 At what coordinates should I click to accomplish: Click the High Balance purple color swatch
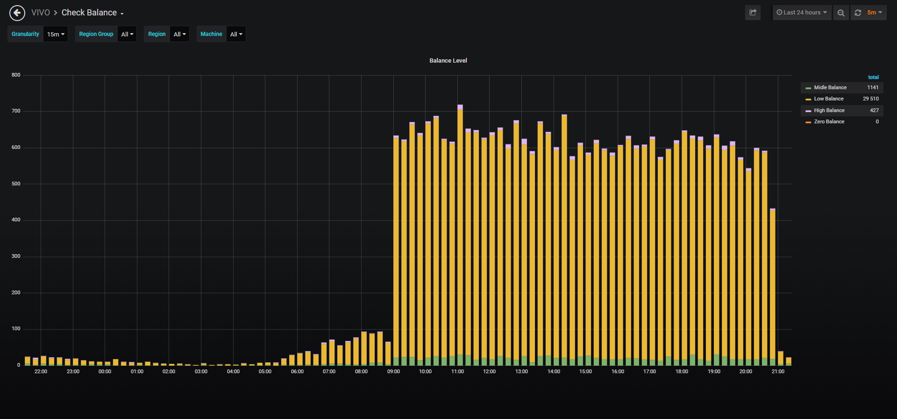click(x=808, y=111)
